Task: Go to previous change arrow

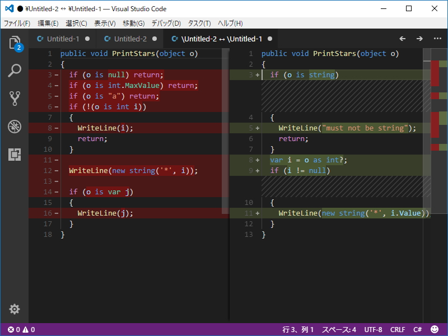Action: click(402, 39)
